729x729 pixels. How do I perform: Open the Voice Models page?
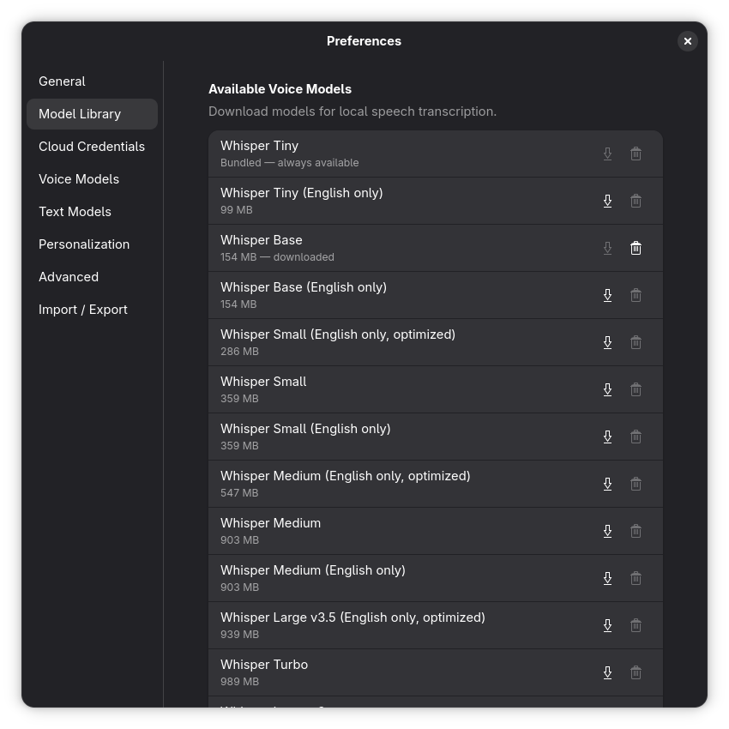(79, 179)
